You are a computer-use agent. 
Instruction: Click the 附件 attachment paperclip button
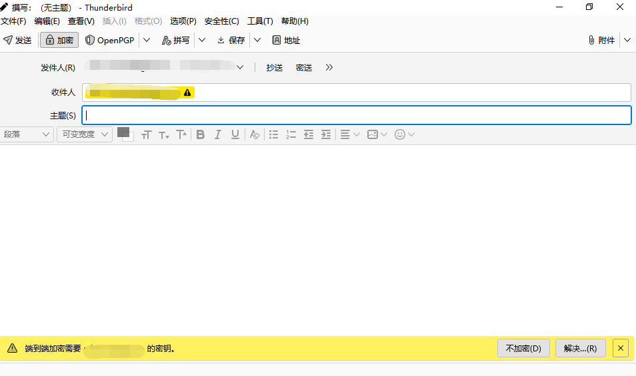pos(601,40)
